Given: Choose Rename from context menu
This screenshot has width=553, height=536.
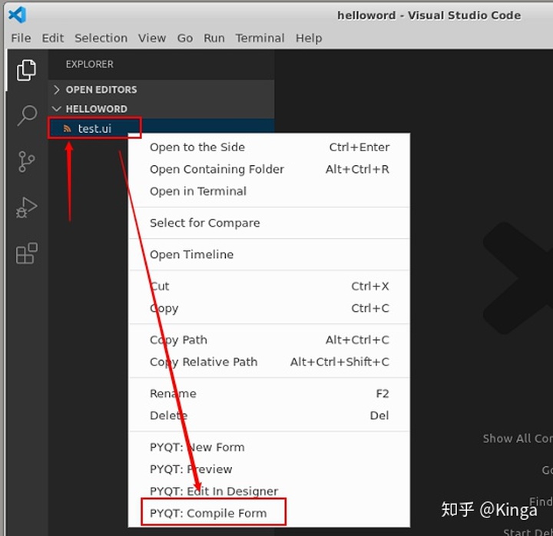Looking at the screenshot, I should click(269, 393).
